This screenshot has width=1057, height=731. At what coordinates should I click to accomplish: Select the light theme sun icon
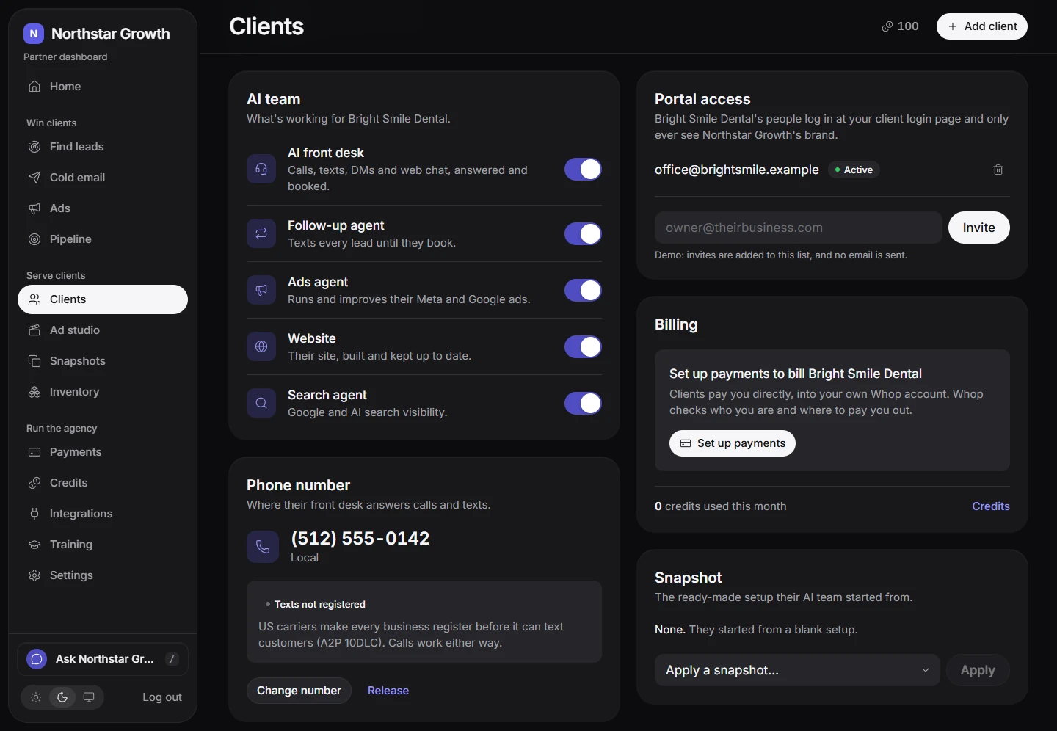pyautogui.click(x=36, y=697)
